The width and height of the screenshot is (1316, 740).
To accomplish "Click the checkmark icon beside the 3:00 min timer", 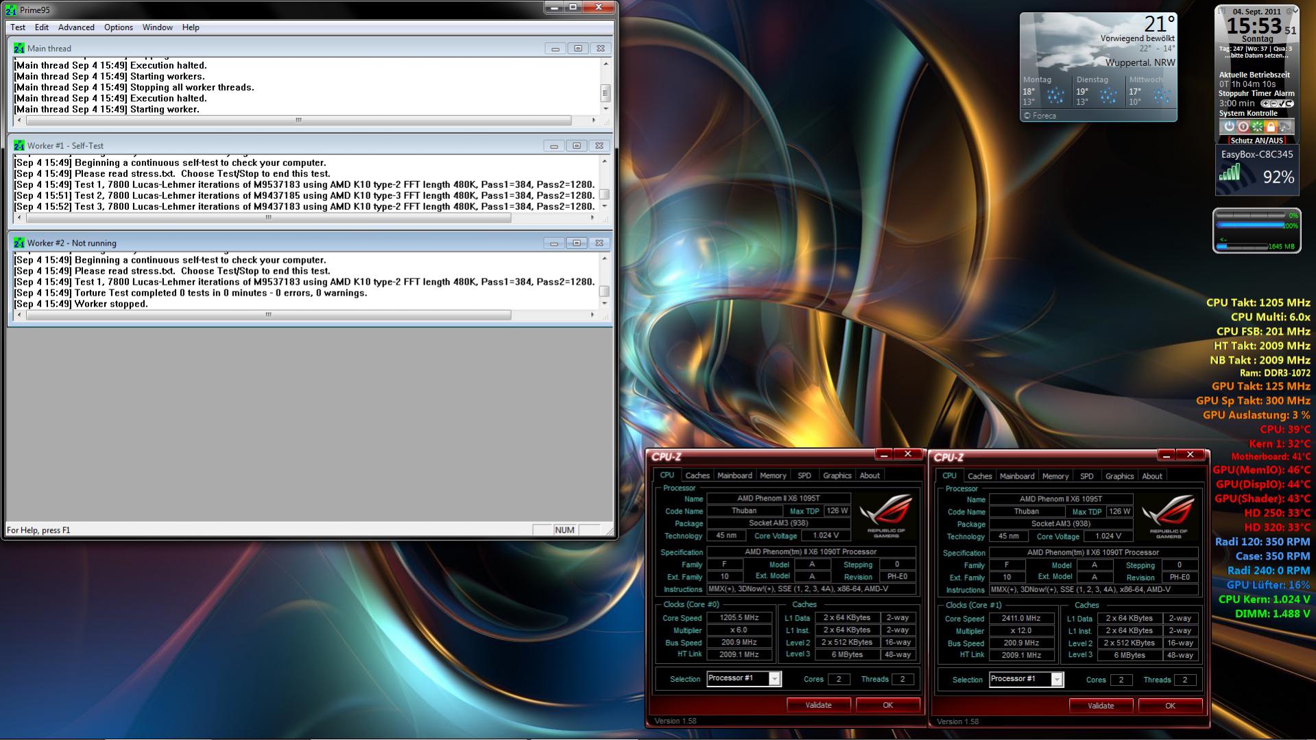I will tap(1280, 104).
